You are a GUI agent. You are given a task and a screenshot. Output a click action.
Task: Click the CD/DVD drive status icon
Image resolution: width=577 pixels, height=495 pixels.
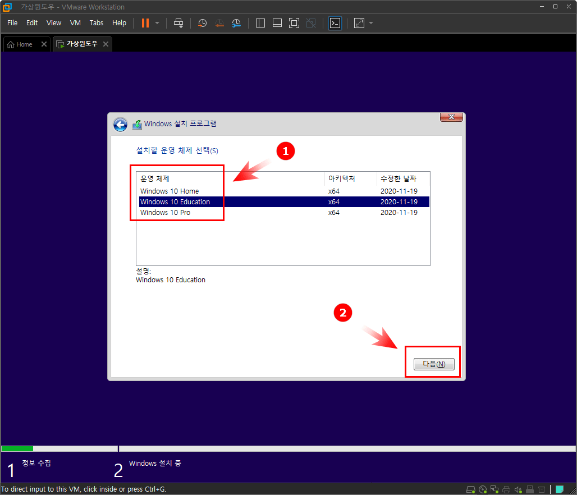(483, 489)
